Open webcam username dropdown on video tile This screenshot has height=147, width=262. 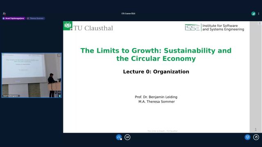11,96
